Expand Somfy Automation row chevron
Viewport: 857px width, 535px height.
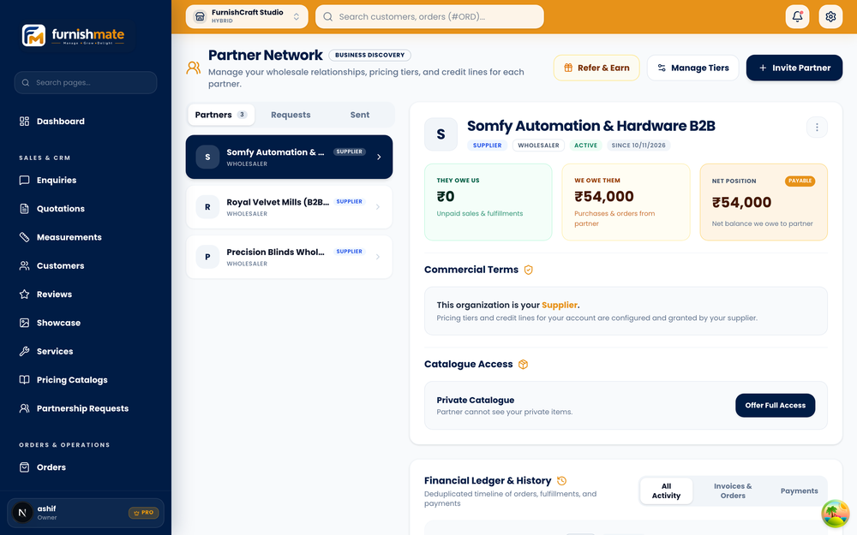click(x=379, y=158)
